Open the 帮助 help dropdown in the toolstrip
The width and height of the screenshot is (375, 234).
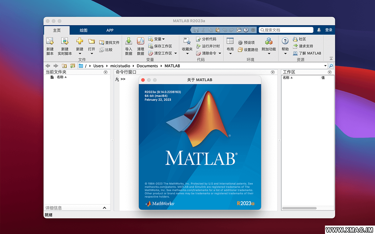click(x=285, y=46)
